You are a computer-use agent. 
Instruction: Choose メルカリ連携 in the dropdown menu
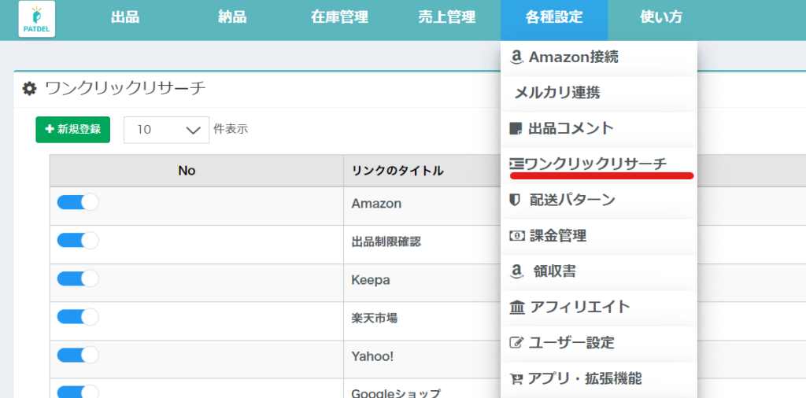(556, 93)
